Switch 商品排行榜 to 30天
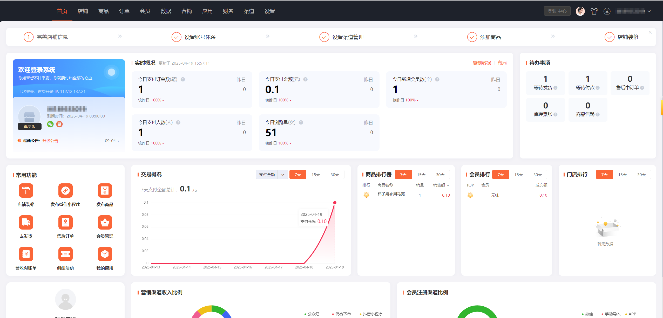The width and height of the screenshot is (663, 318). pyautogui.click(x=440, y=175)
